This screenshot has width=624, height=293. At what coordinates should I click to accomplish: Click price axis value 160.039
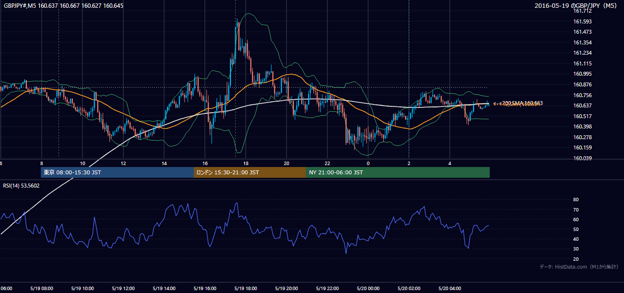[x=582, y=158]
